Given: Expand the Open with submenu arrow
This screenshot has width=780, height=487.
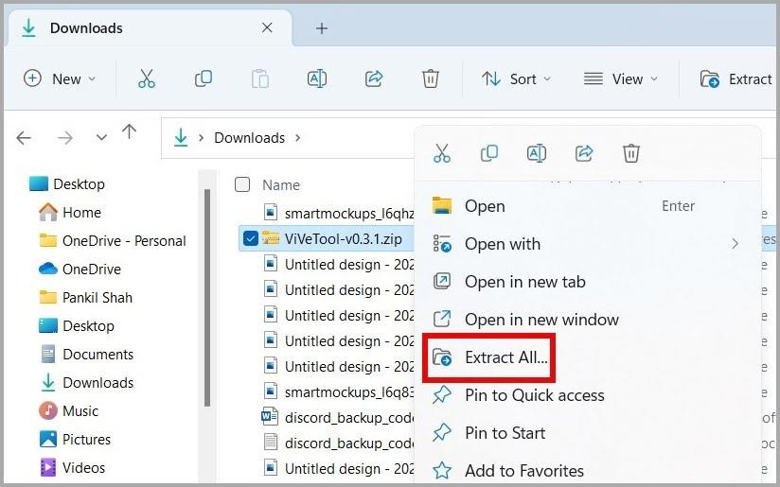Looking at the screenshot, I should pyautogui.click(x=735, y=244).
